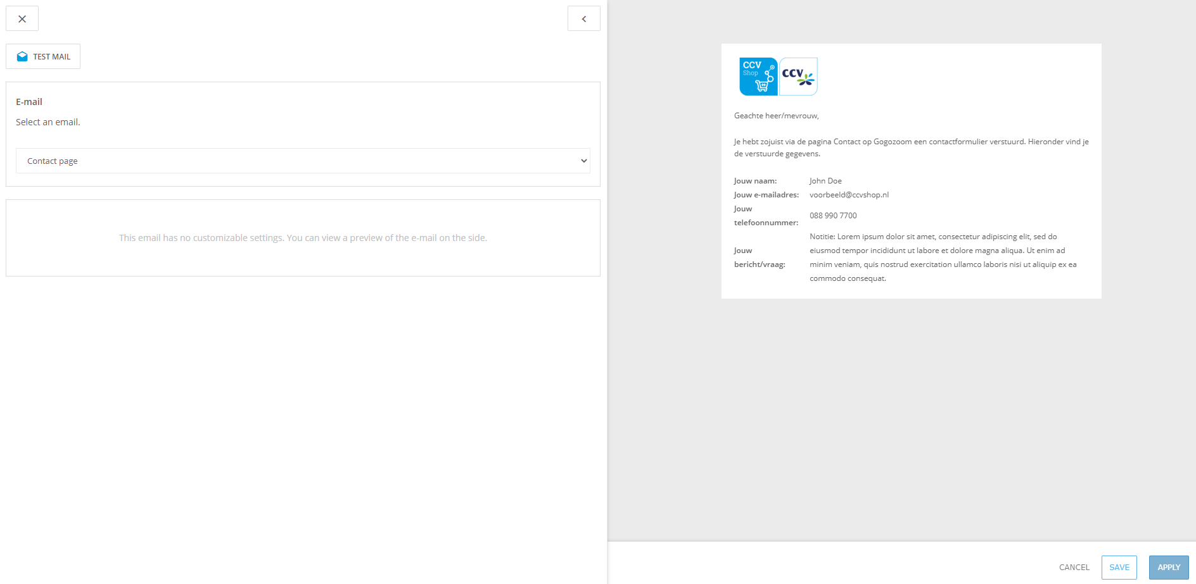Image resolution: width=1196 pixels, height=584 pixels.
Task: Click the 'Jouw e-mailadres:' label
Action: [x=766, y=195]
